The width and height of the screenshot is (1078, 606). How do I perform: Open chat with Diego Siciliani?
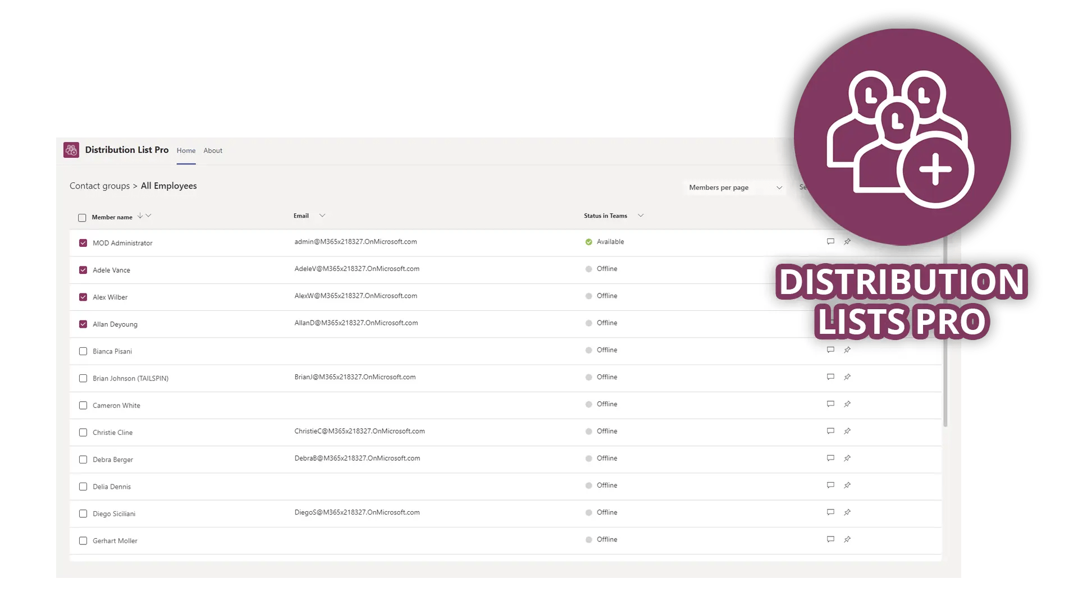(x=830, y=512)
